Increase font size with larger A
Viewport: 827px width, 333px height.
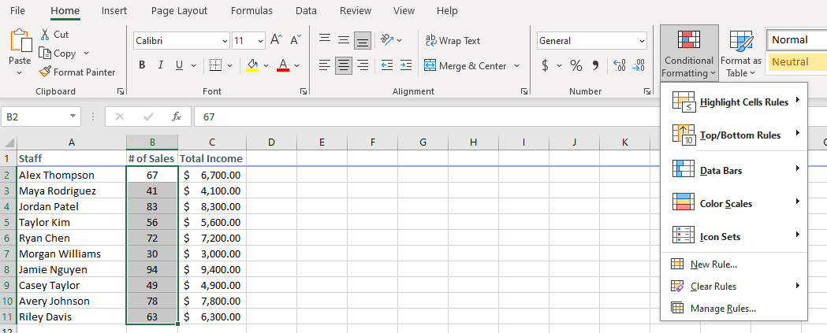(x=277, y=40)
